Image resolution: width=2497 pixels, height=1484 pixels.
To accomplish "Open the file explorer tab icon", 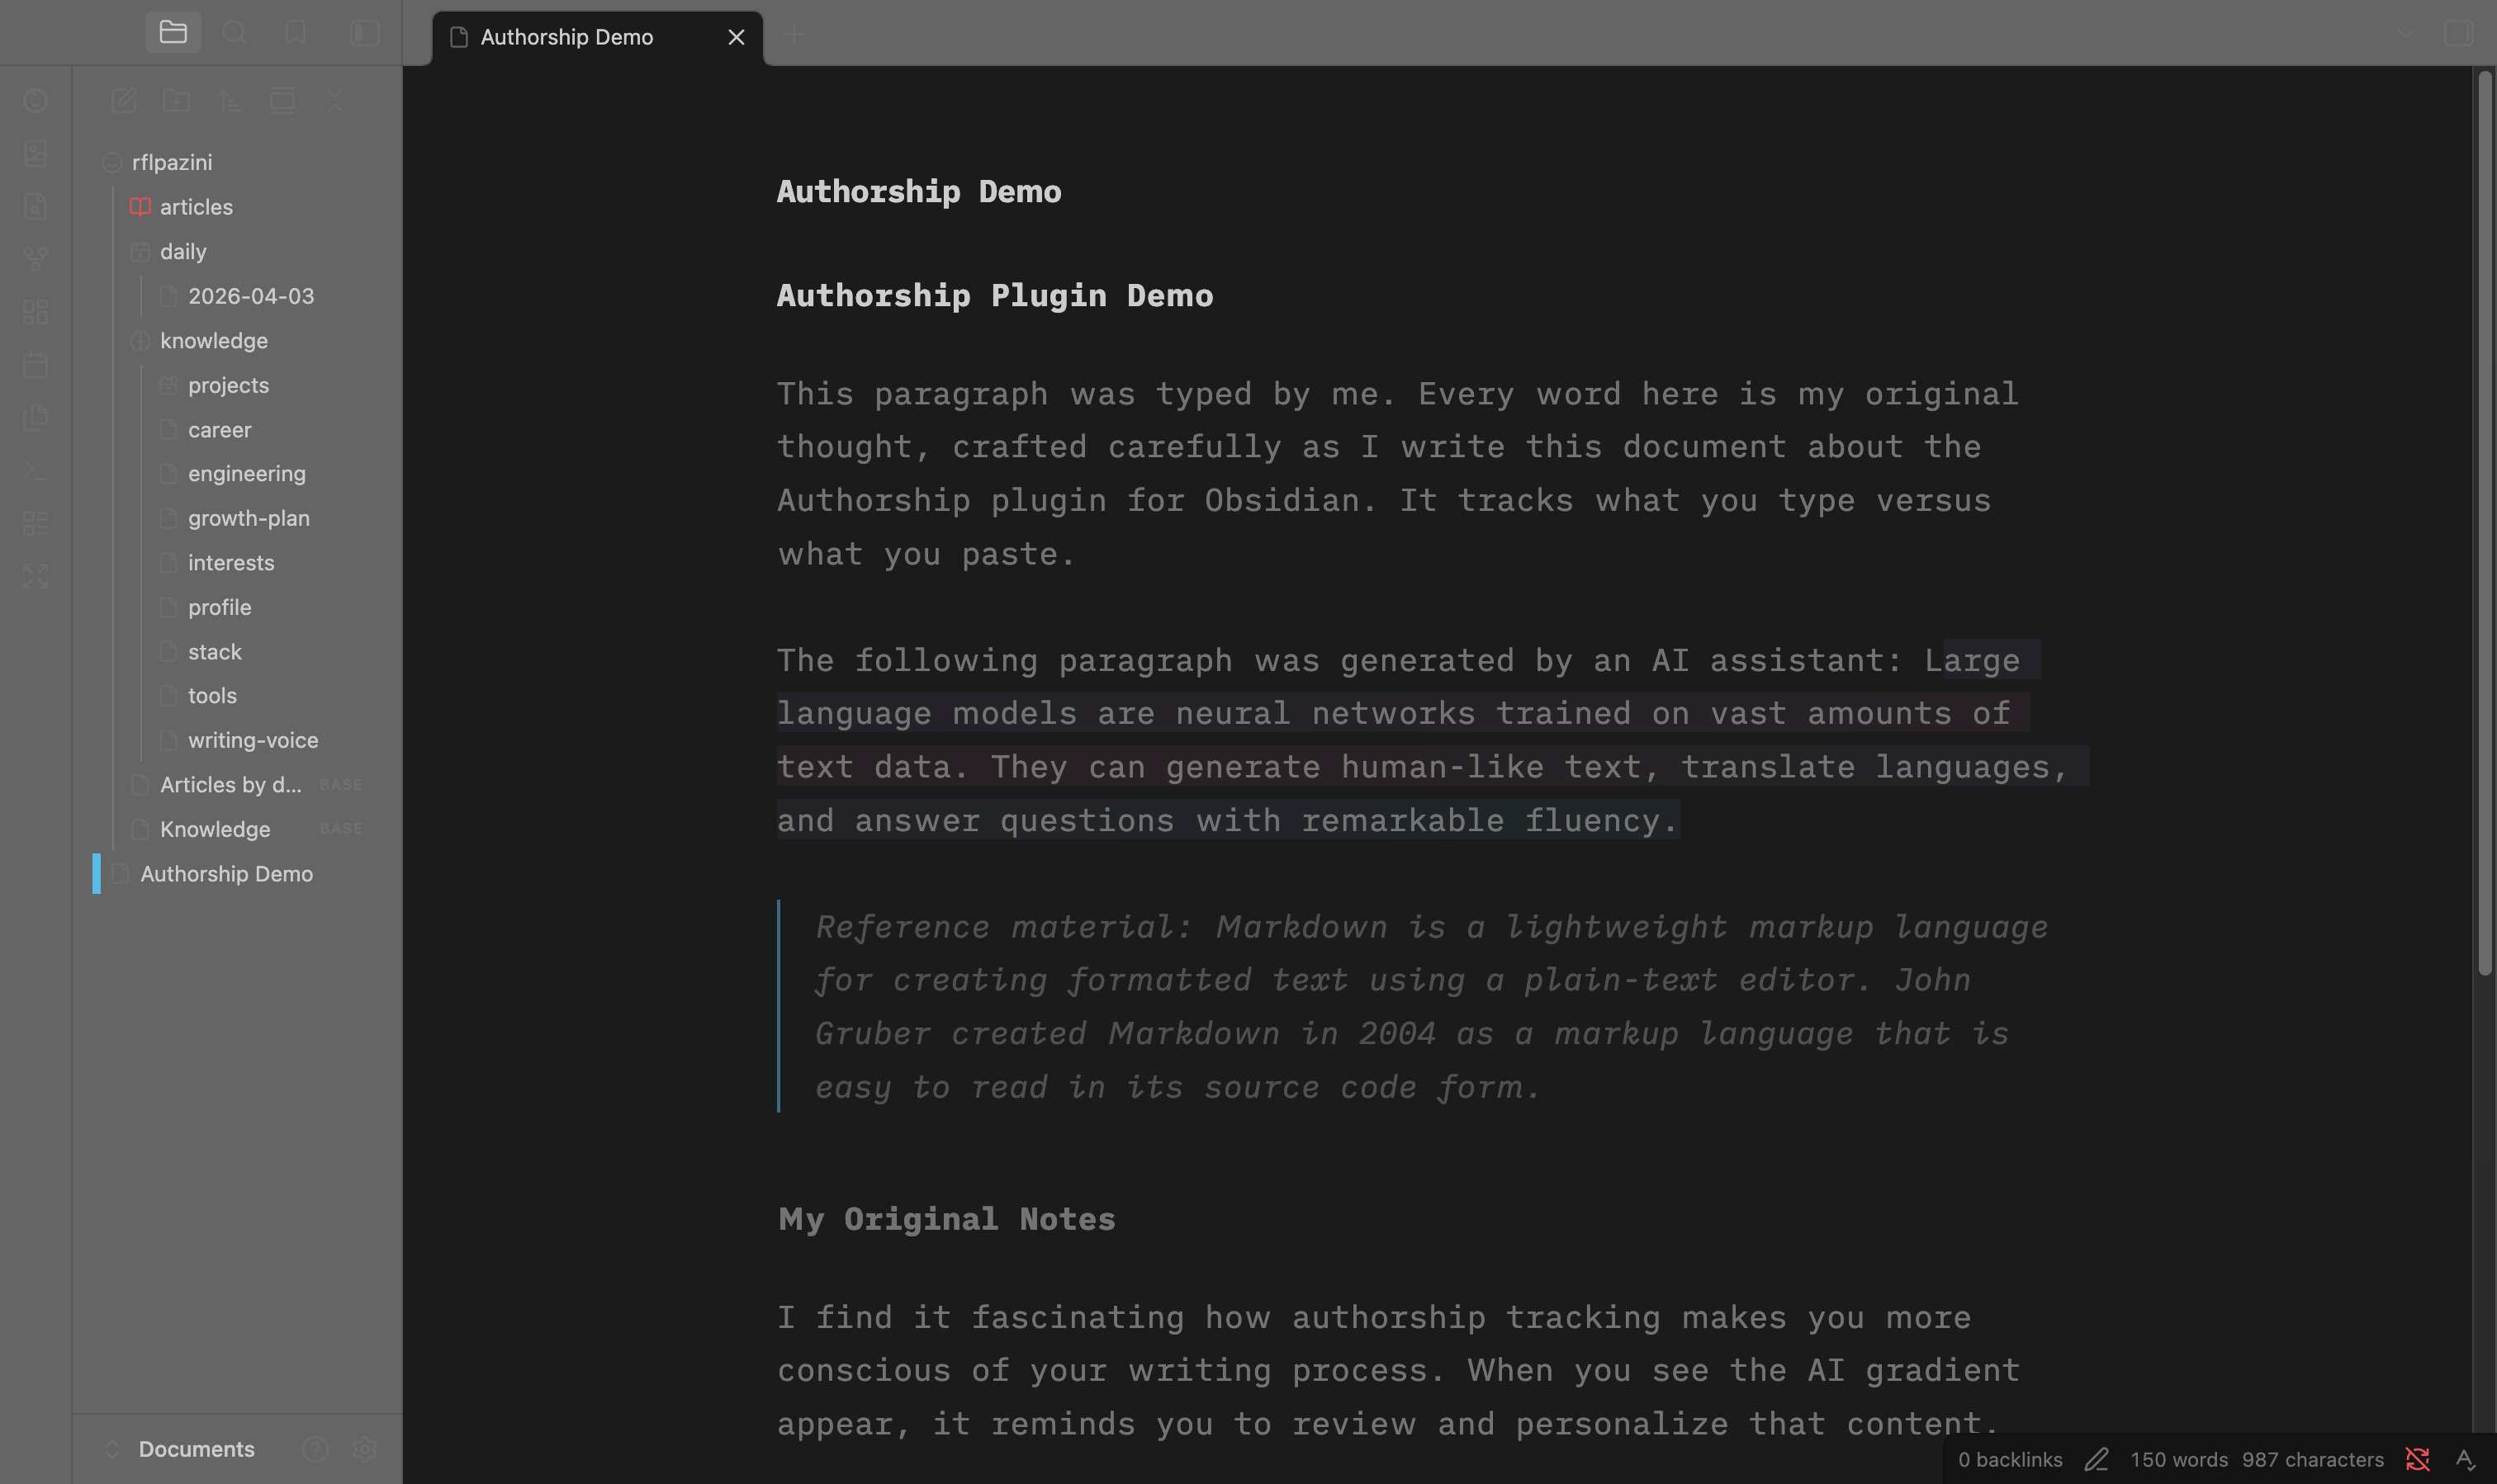I will click(x=173, y=33).
